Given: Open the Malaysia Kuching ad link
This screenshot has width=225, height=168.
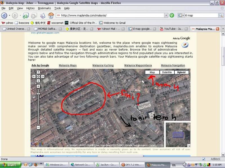Looking at the screenshot, I should tap(103, 66).
